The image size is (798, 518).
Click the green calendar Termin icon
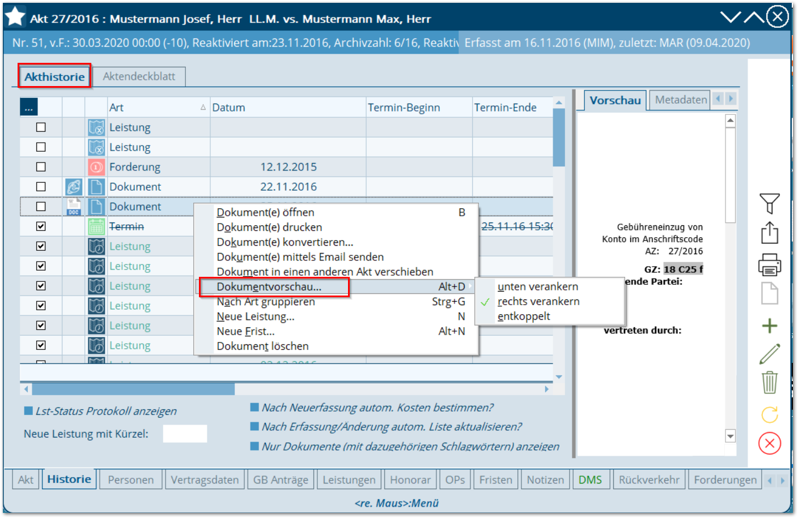96,226
